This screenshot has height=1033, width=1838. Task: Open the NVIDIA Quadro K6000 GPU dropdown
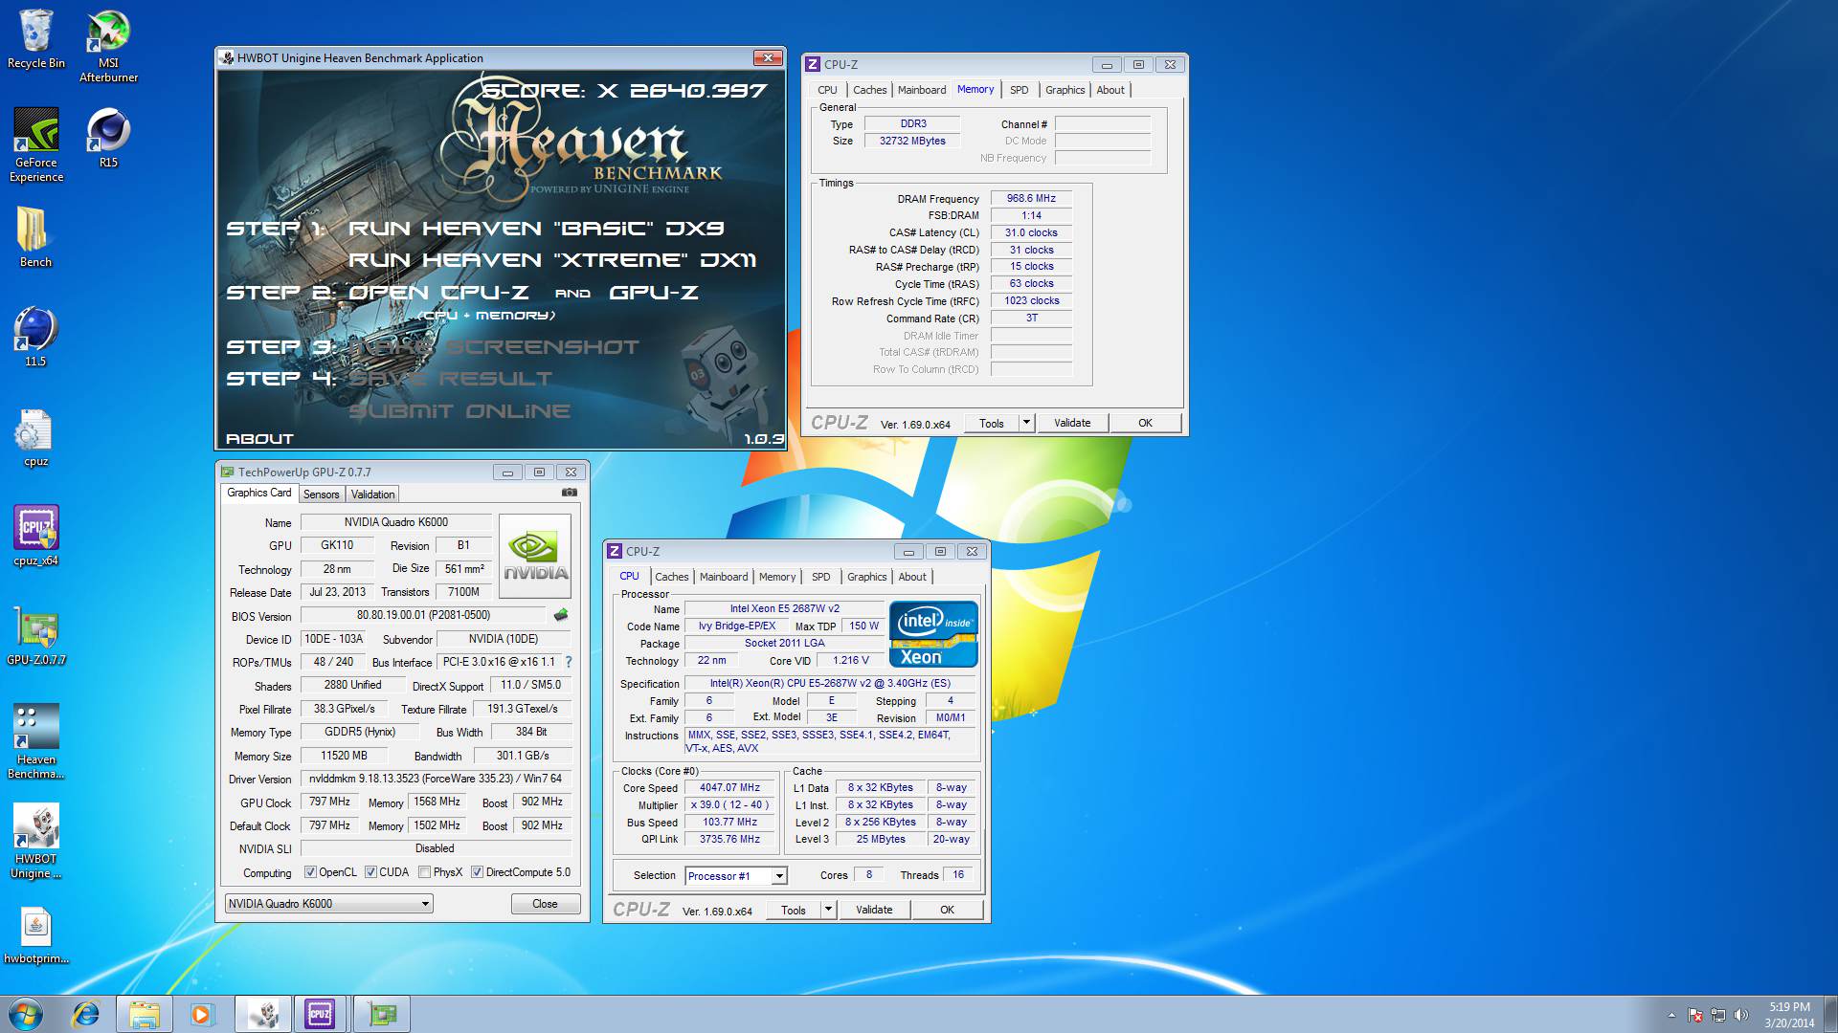coord(328,904)
